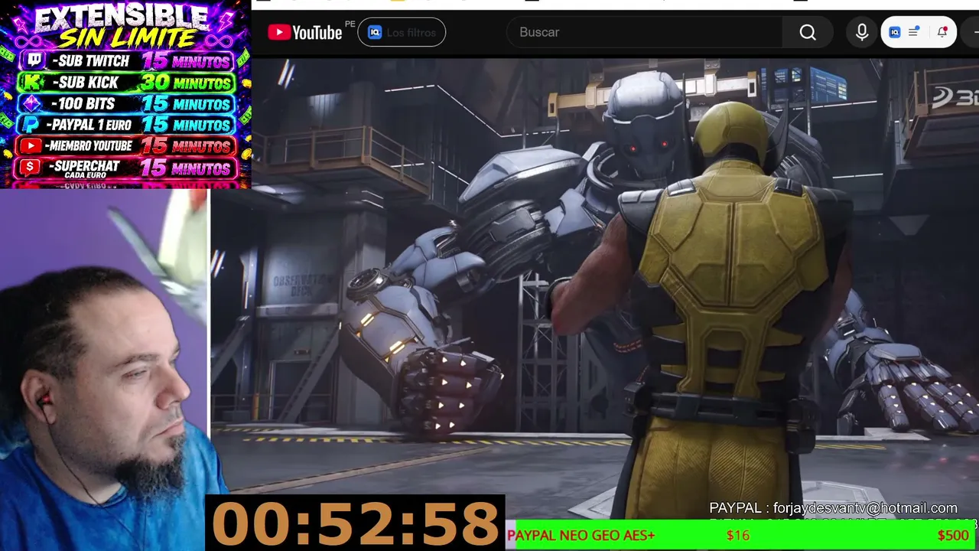Click the "-SUB KICK" text
979x551 pixels.
point(85,82)
